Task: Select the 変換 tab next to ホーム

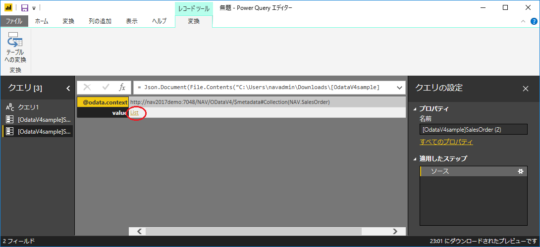Action: coord(68,21)
